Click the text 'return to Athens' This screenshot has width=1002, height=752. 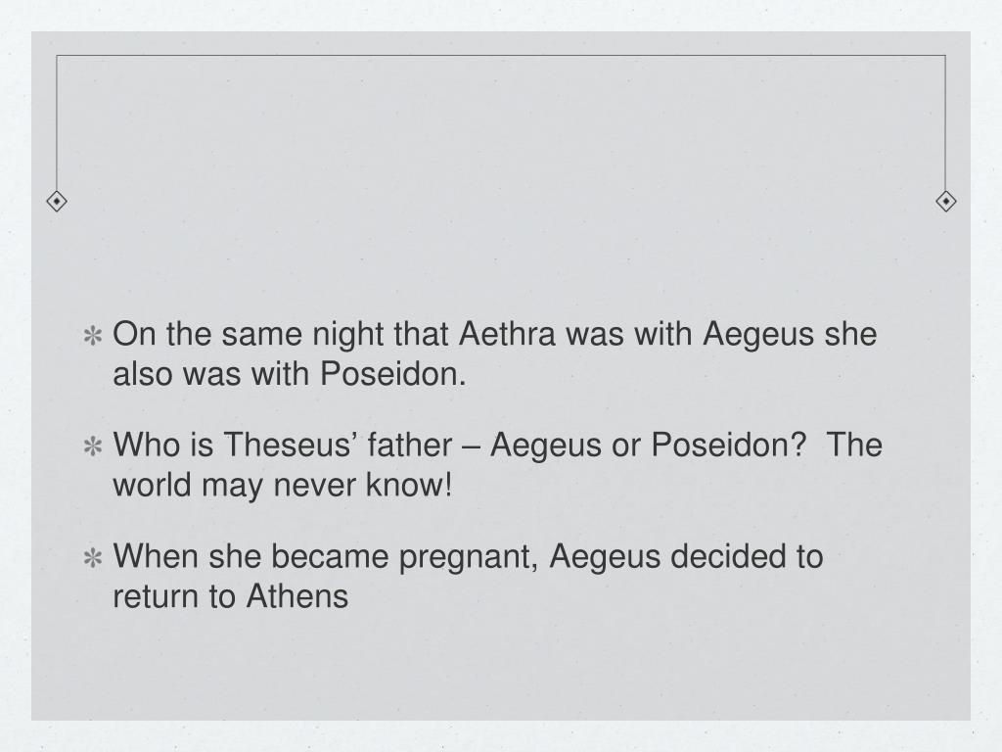[x=231, y=596]
